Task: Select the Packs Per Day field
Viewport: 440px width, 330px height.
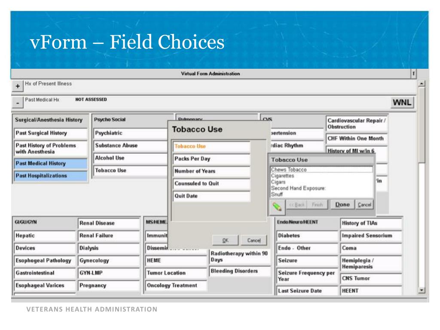Action: 211,159
